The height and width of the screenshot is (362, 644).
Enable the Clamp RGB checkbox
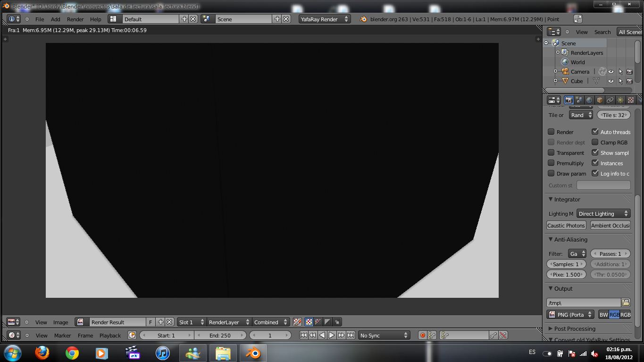point(595,142)
